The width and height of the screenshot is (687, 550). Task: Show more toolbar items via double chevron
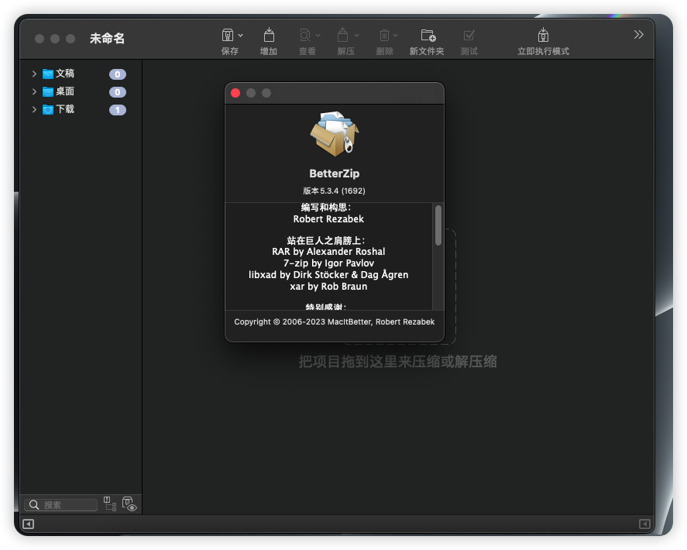click(638, 35)
